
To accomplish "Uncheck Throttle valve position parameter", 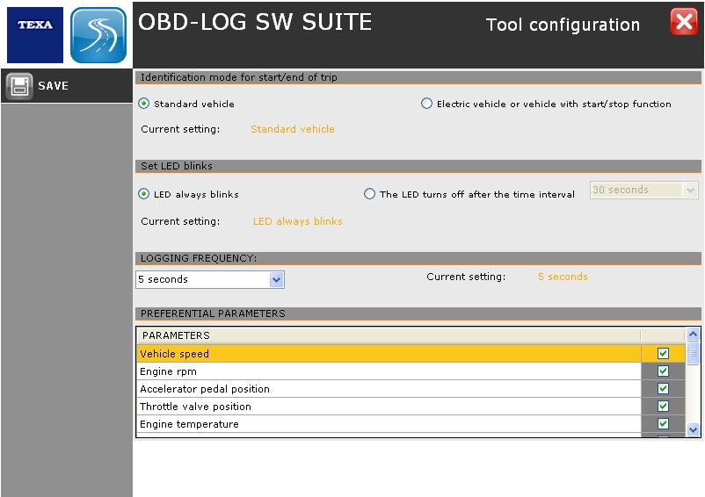I will click(x=663, y=407).
